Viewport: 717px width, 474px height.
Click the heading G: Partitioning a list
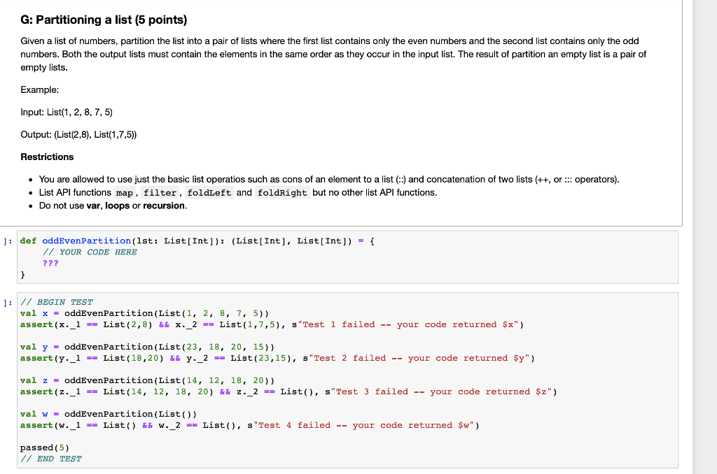point(105,20)
